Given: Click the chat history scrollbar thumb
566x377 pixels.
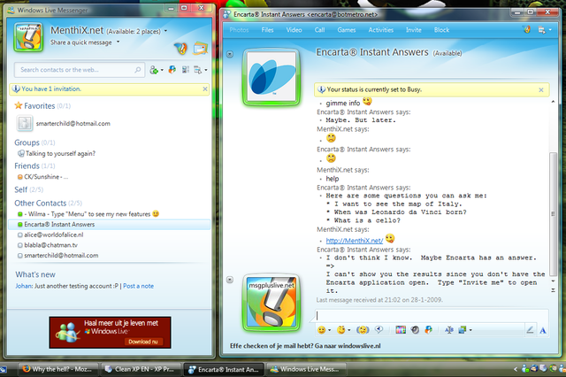Looking at the screenshot, I should (x=553, y=214).
